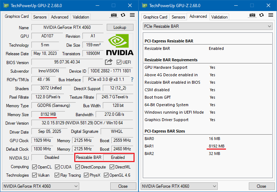
Task: Toggle the Ray Tracing checkbox
Action: click(57, 175)
